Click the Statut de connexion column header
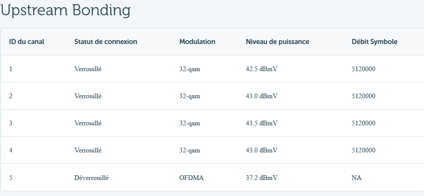The width and height of the screenshot is (424, 196). [106, 41]
